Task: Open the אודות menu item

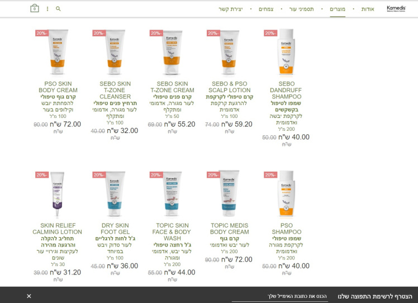Action: point(368,9)
